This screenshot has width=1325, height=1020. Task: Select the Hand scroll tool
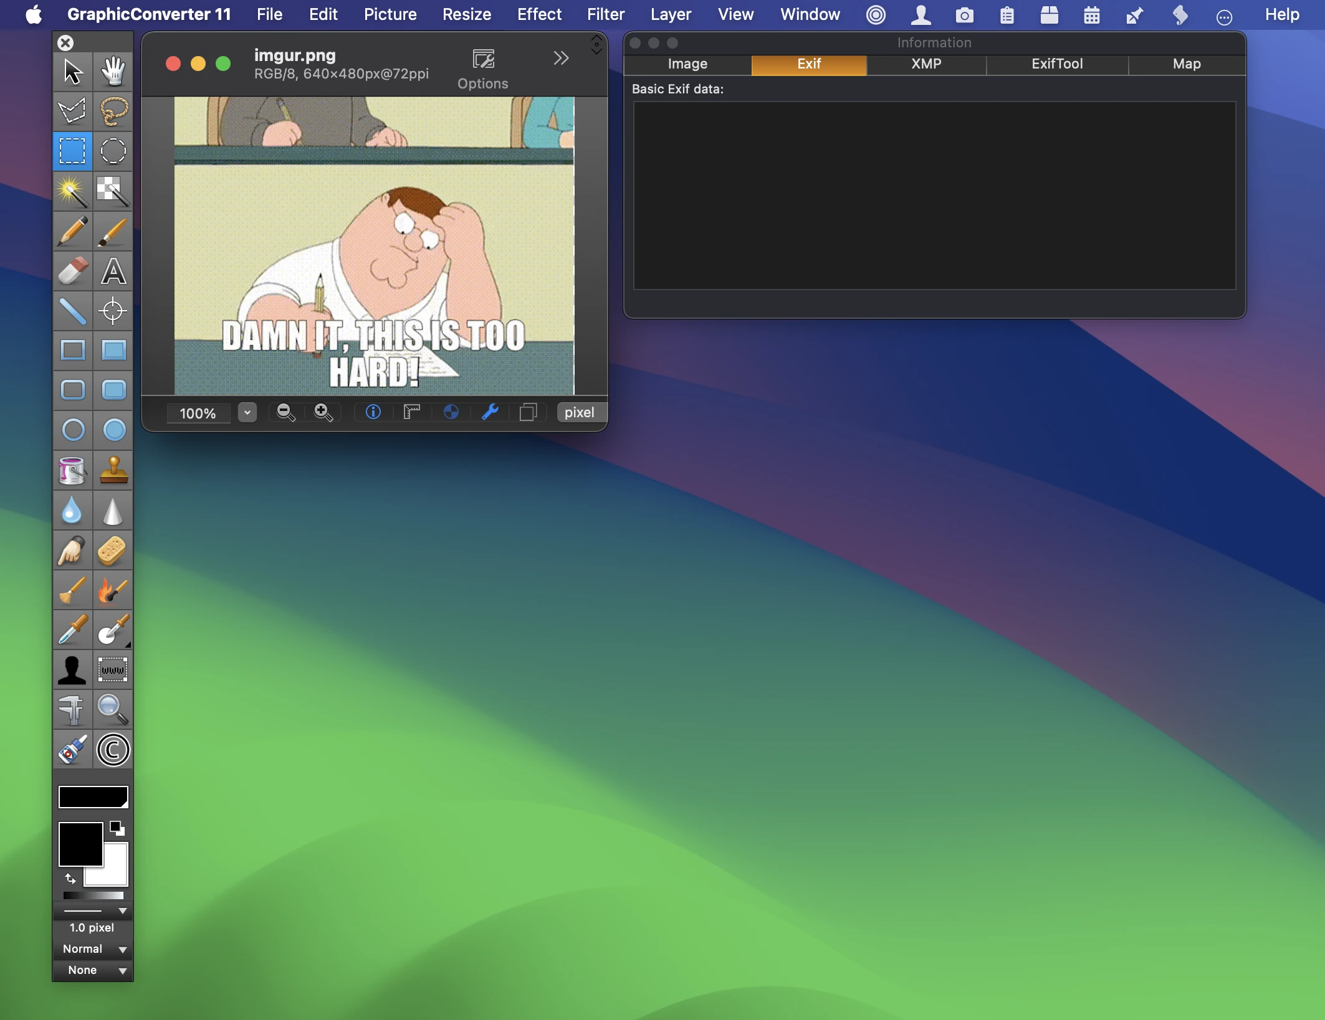tap(113, 72)
